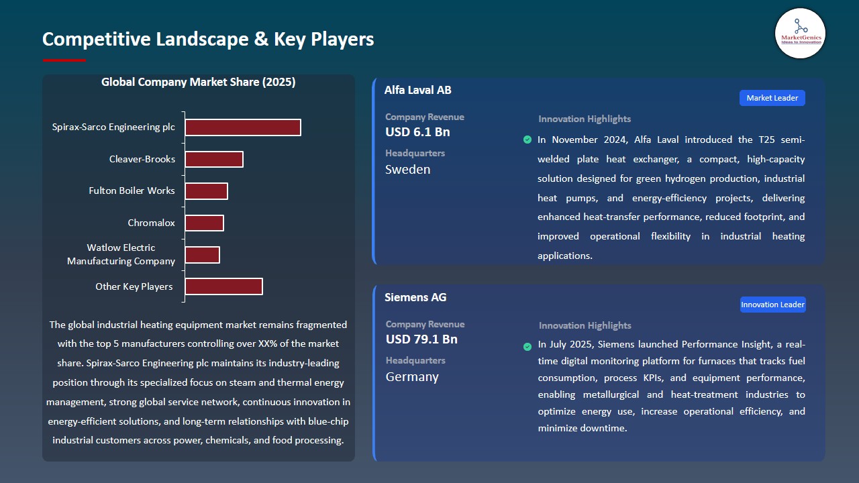Image resolution: width=859 pixels, height=483 pixels.
Task: Click the USD 79.1 Bn revenue value
Action: click(x=421, y=339)
